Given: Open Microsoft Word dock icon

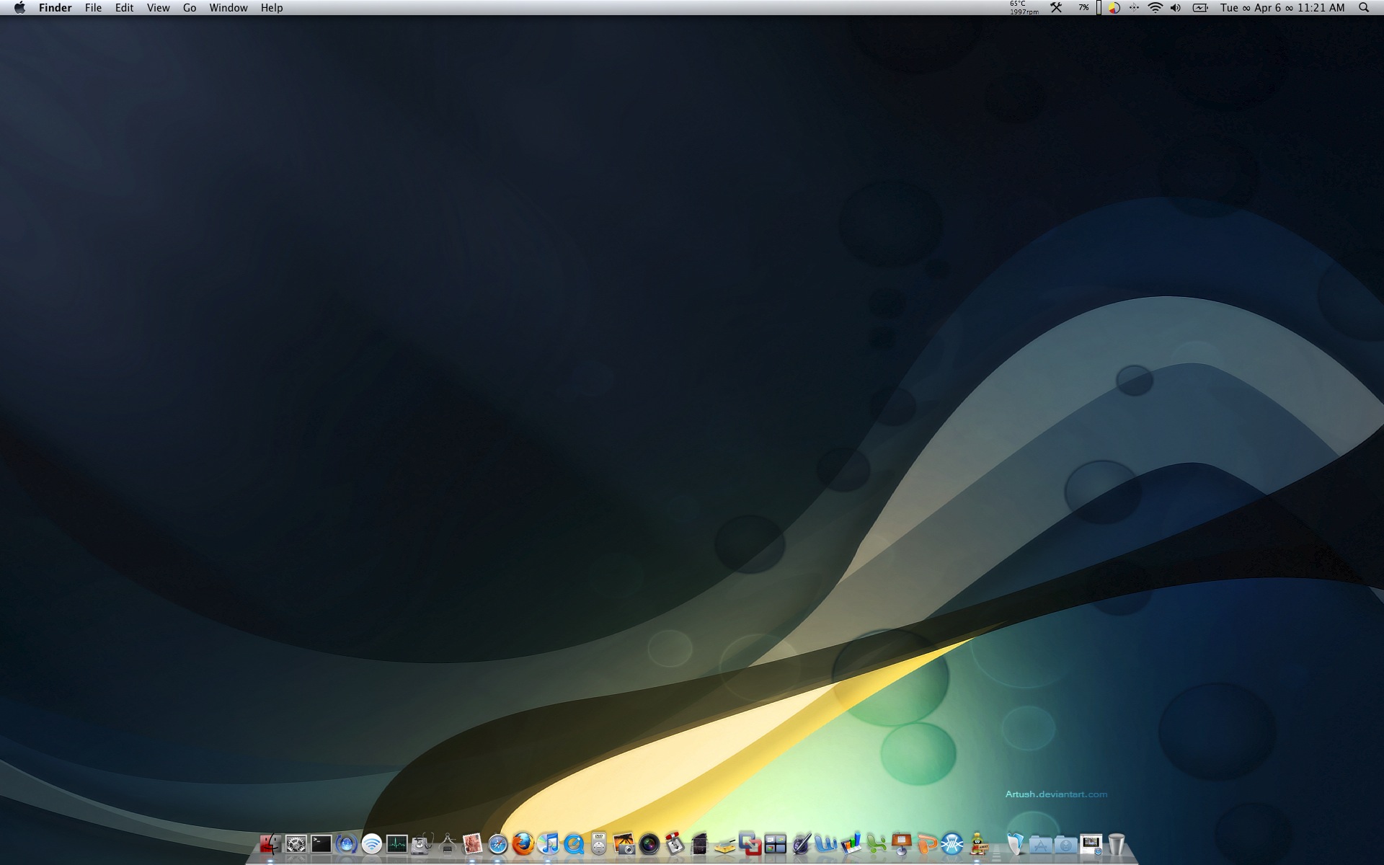Looking at the screenshot, I should 826,844.
